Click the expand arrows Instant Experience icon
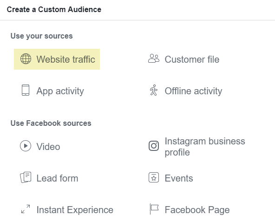275x221 pixels. 26,209
